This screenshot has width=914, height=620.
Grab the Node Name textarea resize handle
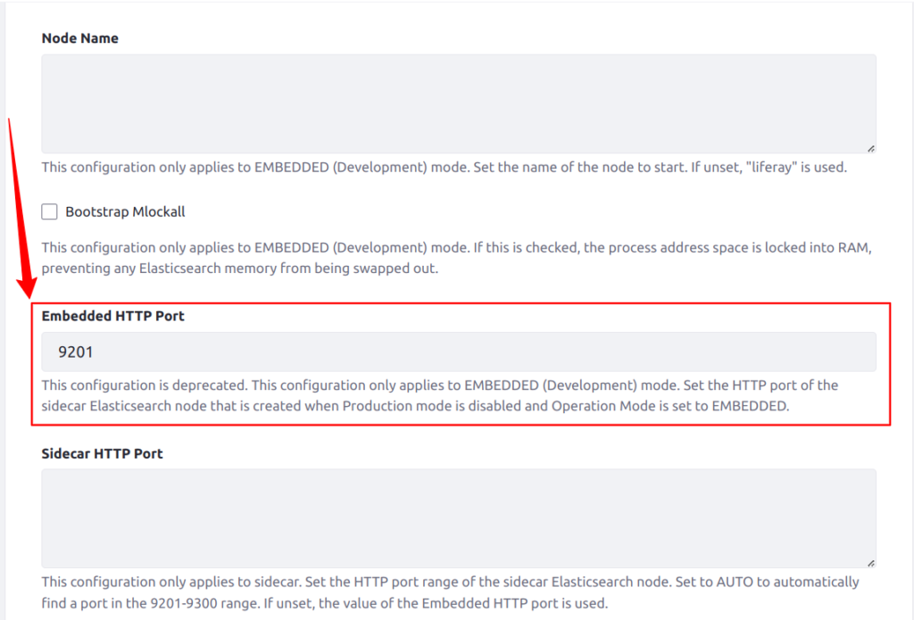tap(869, 147)
